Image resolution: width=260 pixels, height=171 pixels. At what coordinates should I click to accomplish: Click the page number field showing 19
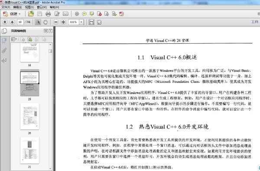[20, 22]
